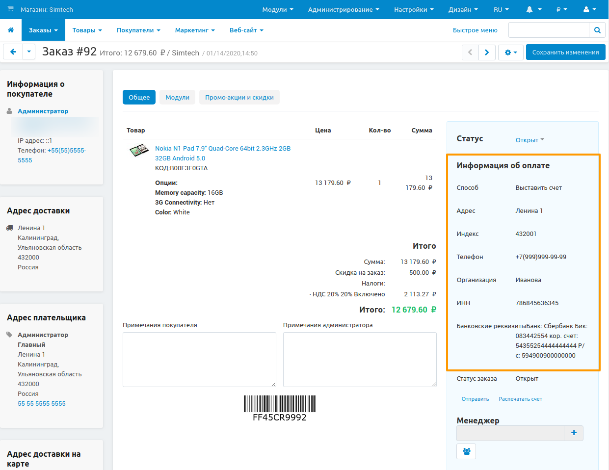This screenshot has height=470, width=609.
Task: Click the plus icon to add manager
Action: point(574,433)
